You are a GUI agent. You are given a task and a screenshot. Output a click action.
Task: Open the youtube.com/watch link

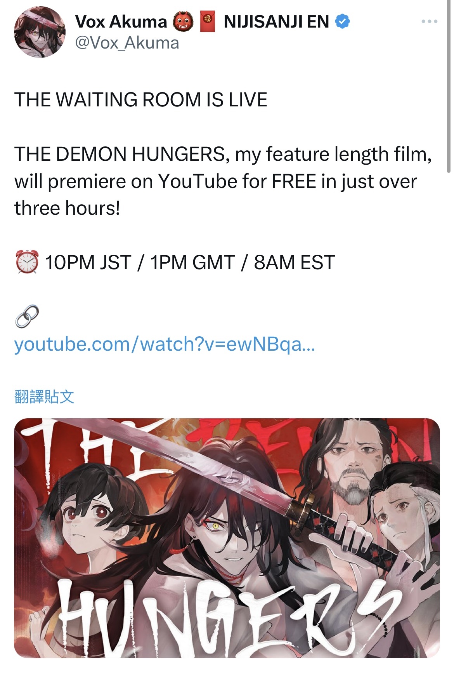pyautogui.click(x=165, y=344)
